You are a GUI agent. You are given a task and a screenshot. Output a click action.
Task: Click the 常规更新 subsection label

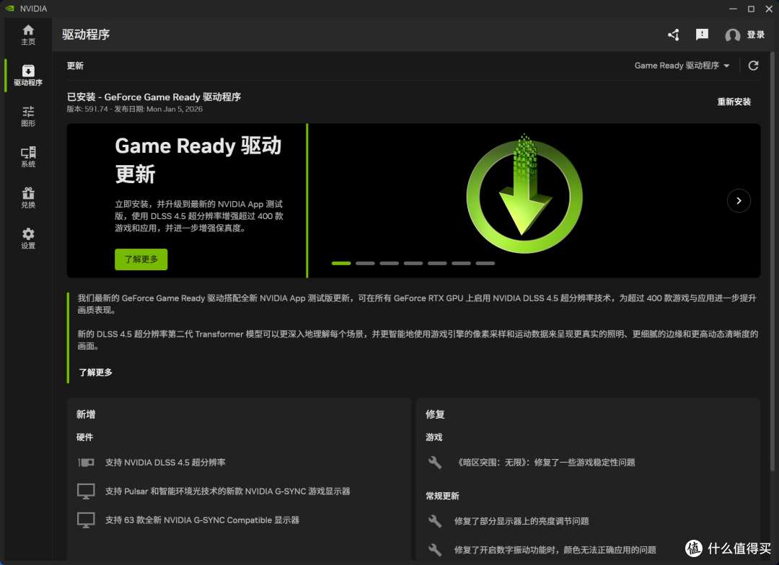tap(442, 496)
